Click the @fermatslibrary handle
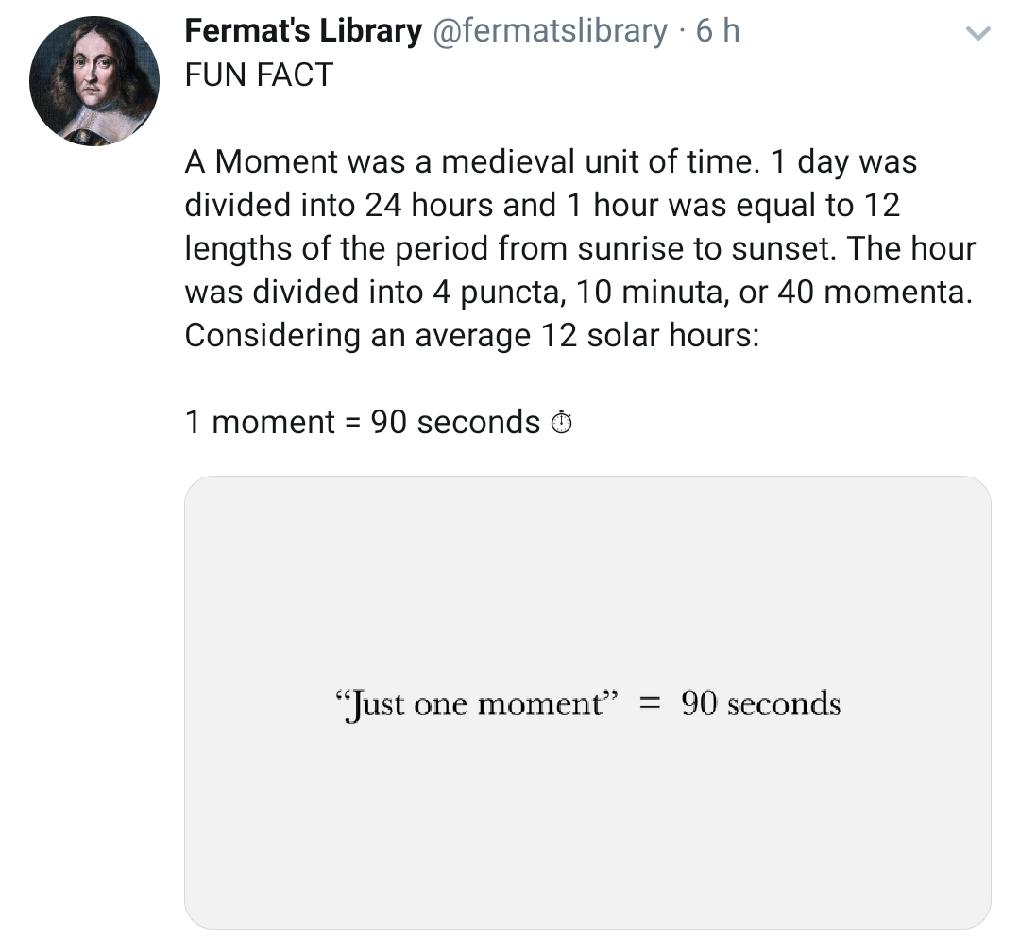 tap(550, 31)
